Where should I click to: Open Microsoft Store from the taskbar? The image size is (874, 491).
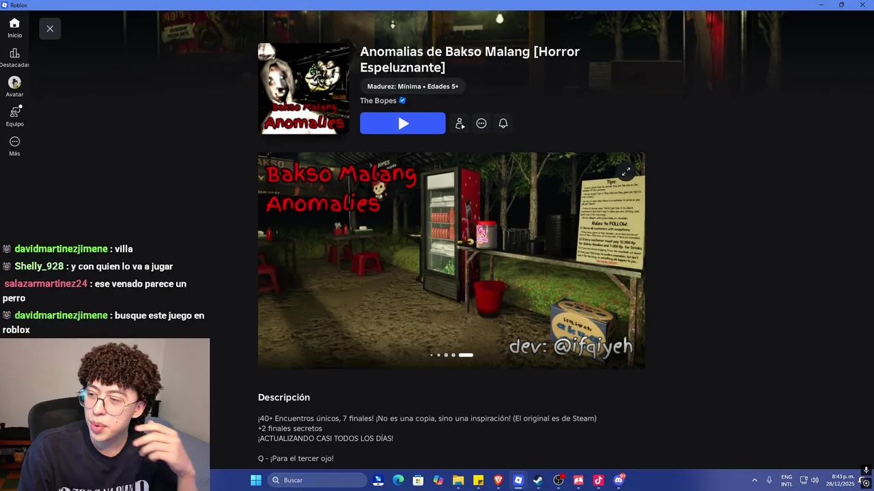pyautogui.click(x=418, y=480)
